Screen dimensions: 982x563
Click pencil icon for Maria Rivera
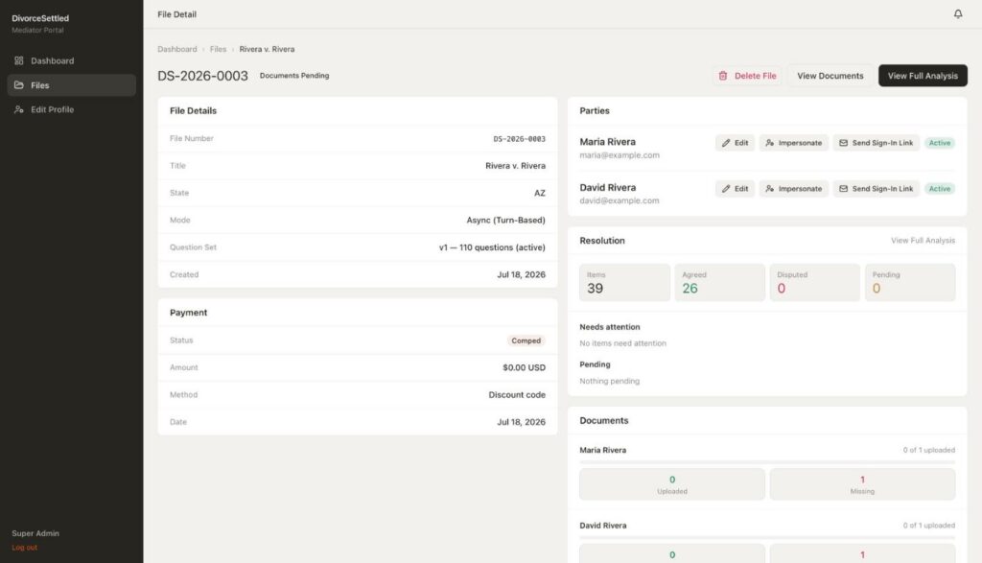coord(726,143)
